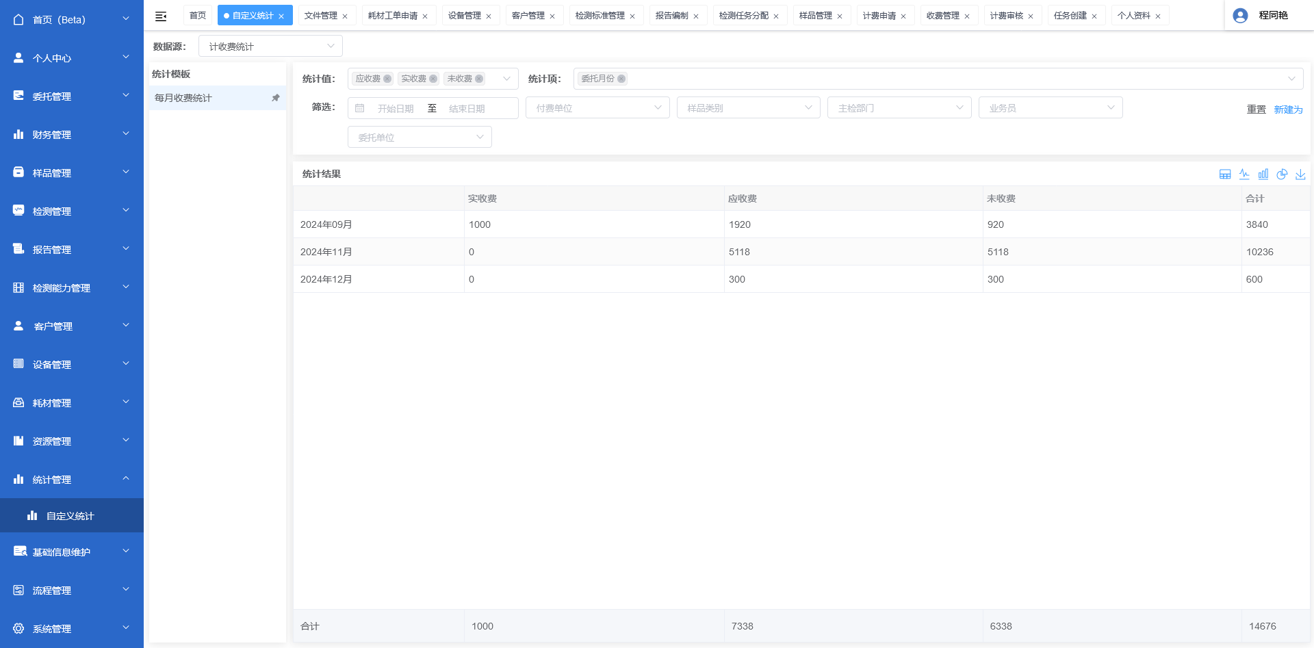The height and width of the screenshot is (648, 1314).
Task: Open 个人中心 in the sidebar
Action: [x=72, y=57]
